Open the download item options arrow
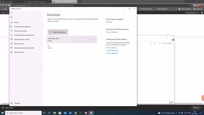The width and height of the screenshot is (204, 115). click(23, 108)
